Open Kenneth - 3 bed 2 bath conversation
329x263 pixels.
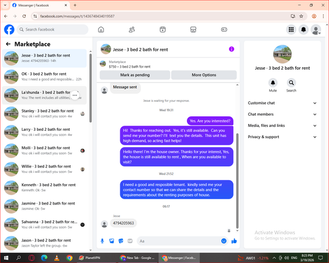(45, 187)
